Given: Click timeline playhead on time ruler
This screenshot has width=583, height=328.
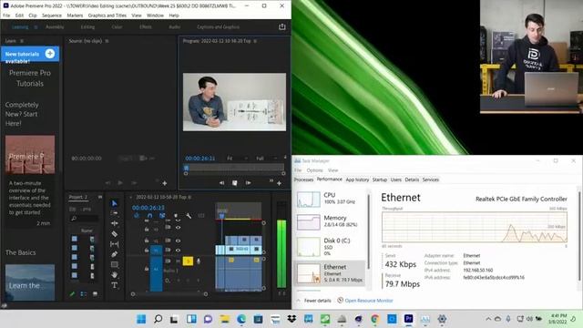Looking at the screenshot, I should pyautogui.click(x=221, y=215).
